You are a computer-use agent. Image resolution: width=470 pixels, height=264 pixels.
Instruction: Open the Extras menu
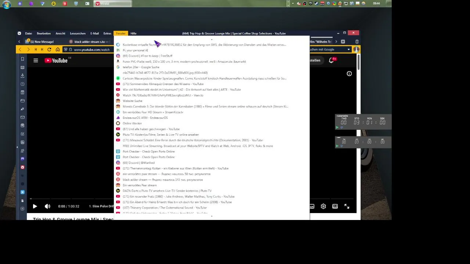click(107, 33)
